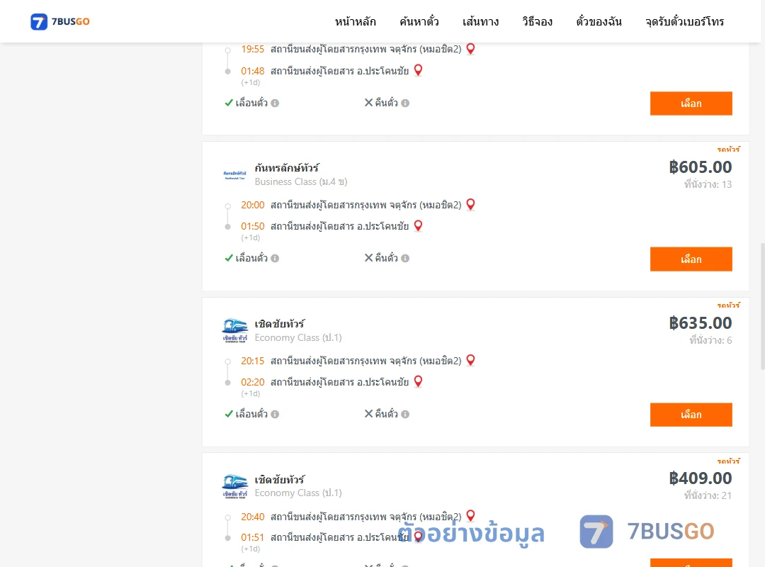Click info icon beside คืนตั๋ว on ฿605.00 trip

[405, 259]
